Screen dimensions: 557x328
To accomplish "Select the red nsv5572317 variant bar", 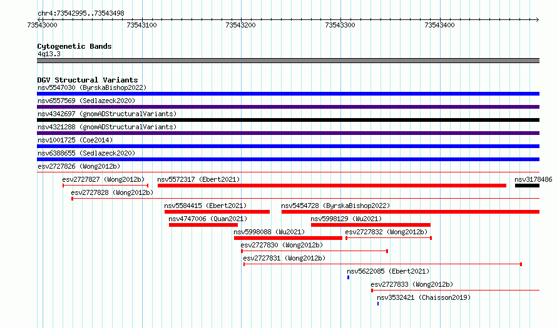I will coord(332,186).
